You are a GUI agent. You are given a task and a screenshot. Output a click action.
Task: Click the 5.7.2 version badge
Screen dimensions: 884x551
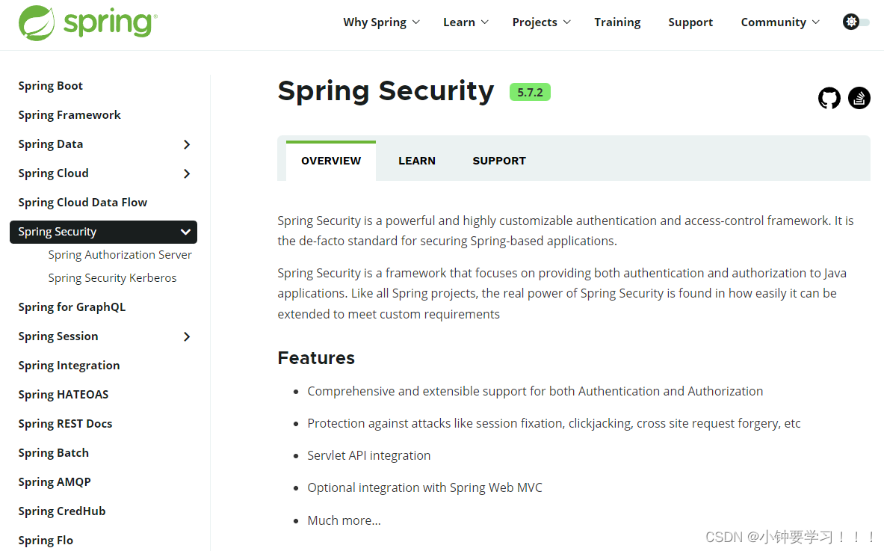[x=530, y=92]
